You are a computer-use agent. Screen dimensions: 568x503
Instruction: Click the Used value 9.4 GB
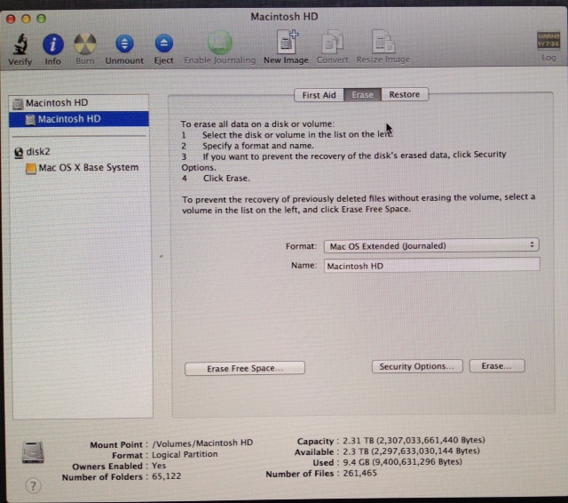click(402, 462)
